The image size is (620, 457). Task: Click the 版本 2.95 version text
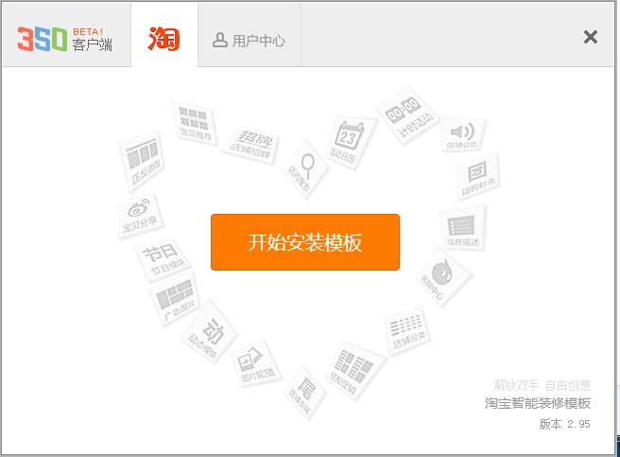point(564,424)
